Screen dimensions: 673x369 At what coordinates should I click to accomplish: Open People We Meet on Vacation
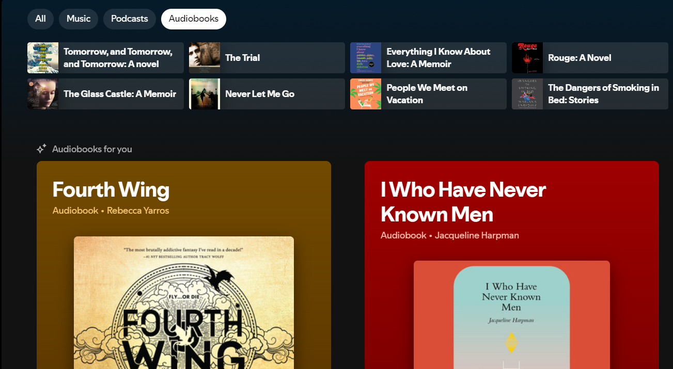[428, 94]
